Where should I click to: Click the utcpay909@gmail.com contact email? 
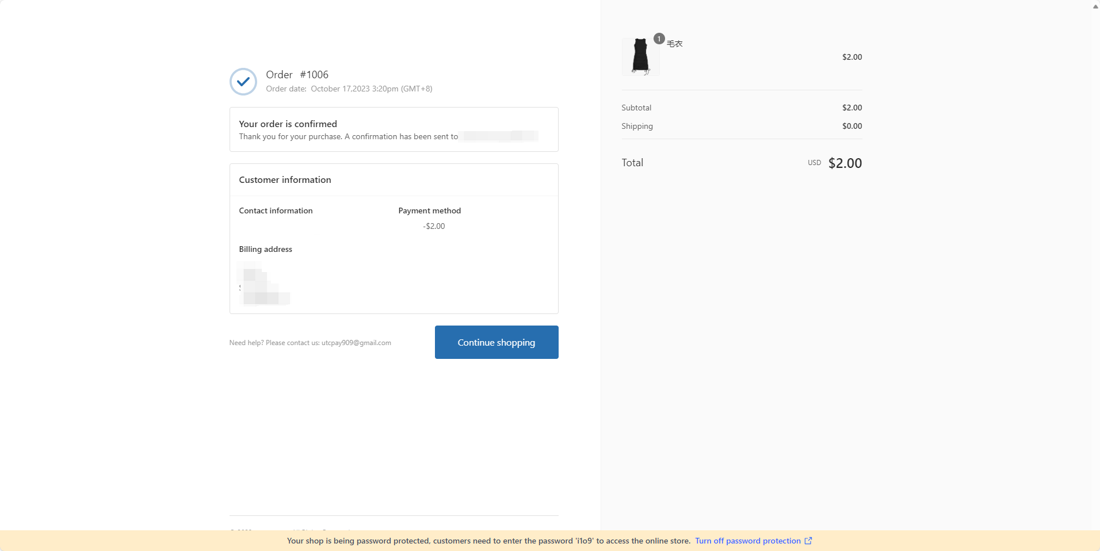pyautogui.click(x=356, y=343)
